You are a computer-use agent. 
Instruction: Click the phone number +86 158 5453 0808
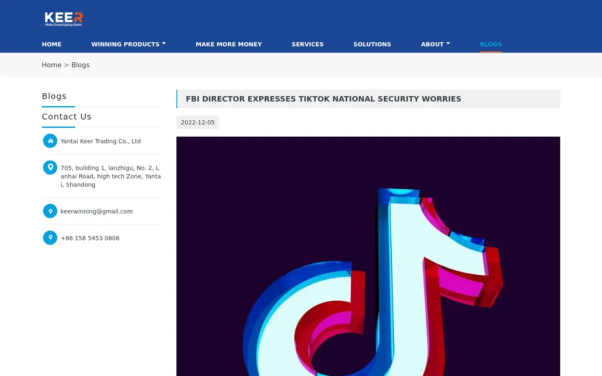coord(90,238)
